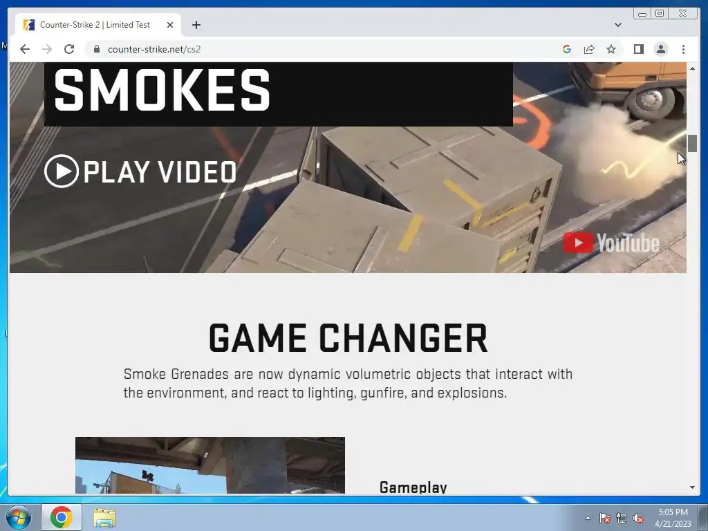Open a new browser tab

coord(196,25)
